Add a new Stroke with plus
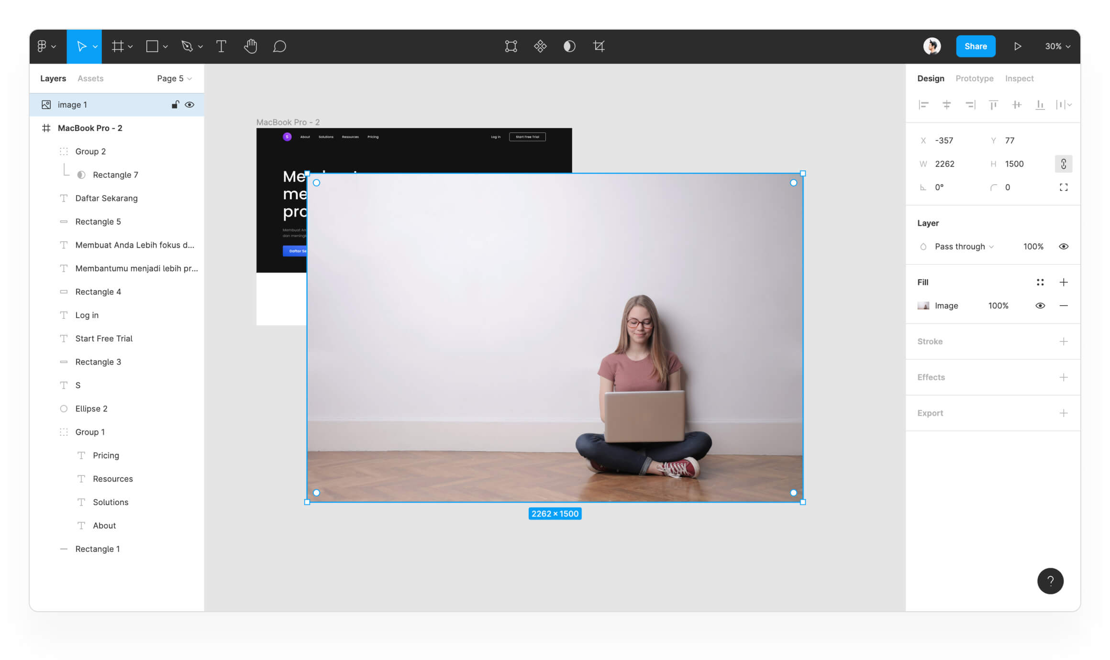1110x660 pixels. click(1063, 341)
